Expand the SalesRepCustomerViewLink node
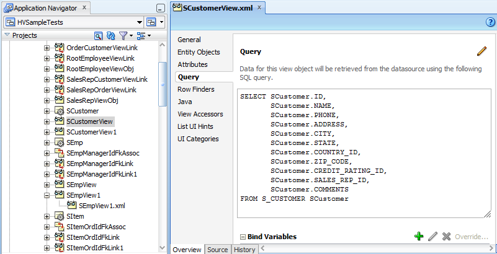The image size is (497, 254). [47, 79]
